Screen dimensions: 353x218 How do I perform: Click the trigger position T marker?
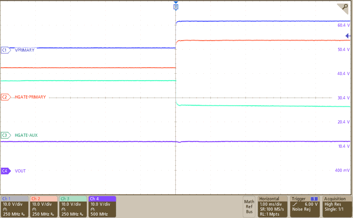click(176, 7)
